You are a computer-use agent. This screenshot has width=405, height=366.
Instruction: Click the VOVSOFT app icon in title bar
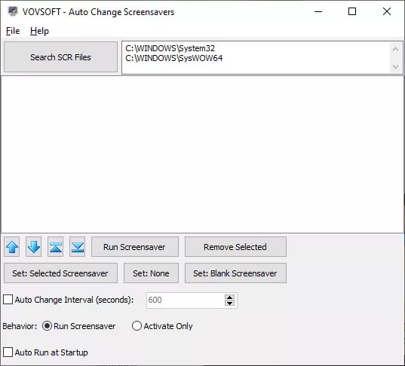coord(12,11)
